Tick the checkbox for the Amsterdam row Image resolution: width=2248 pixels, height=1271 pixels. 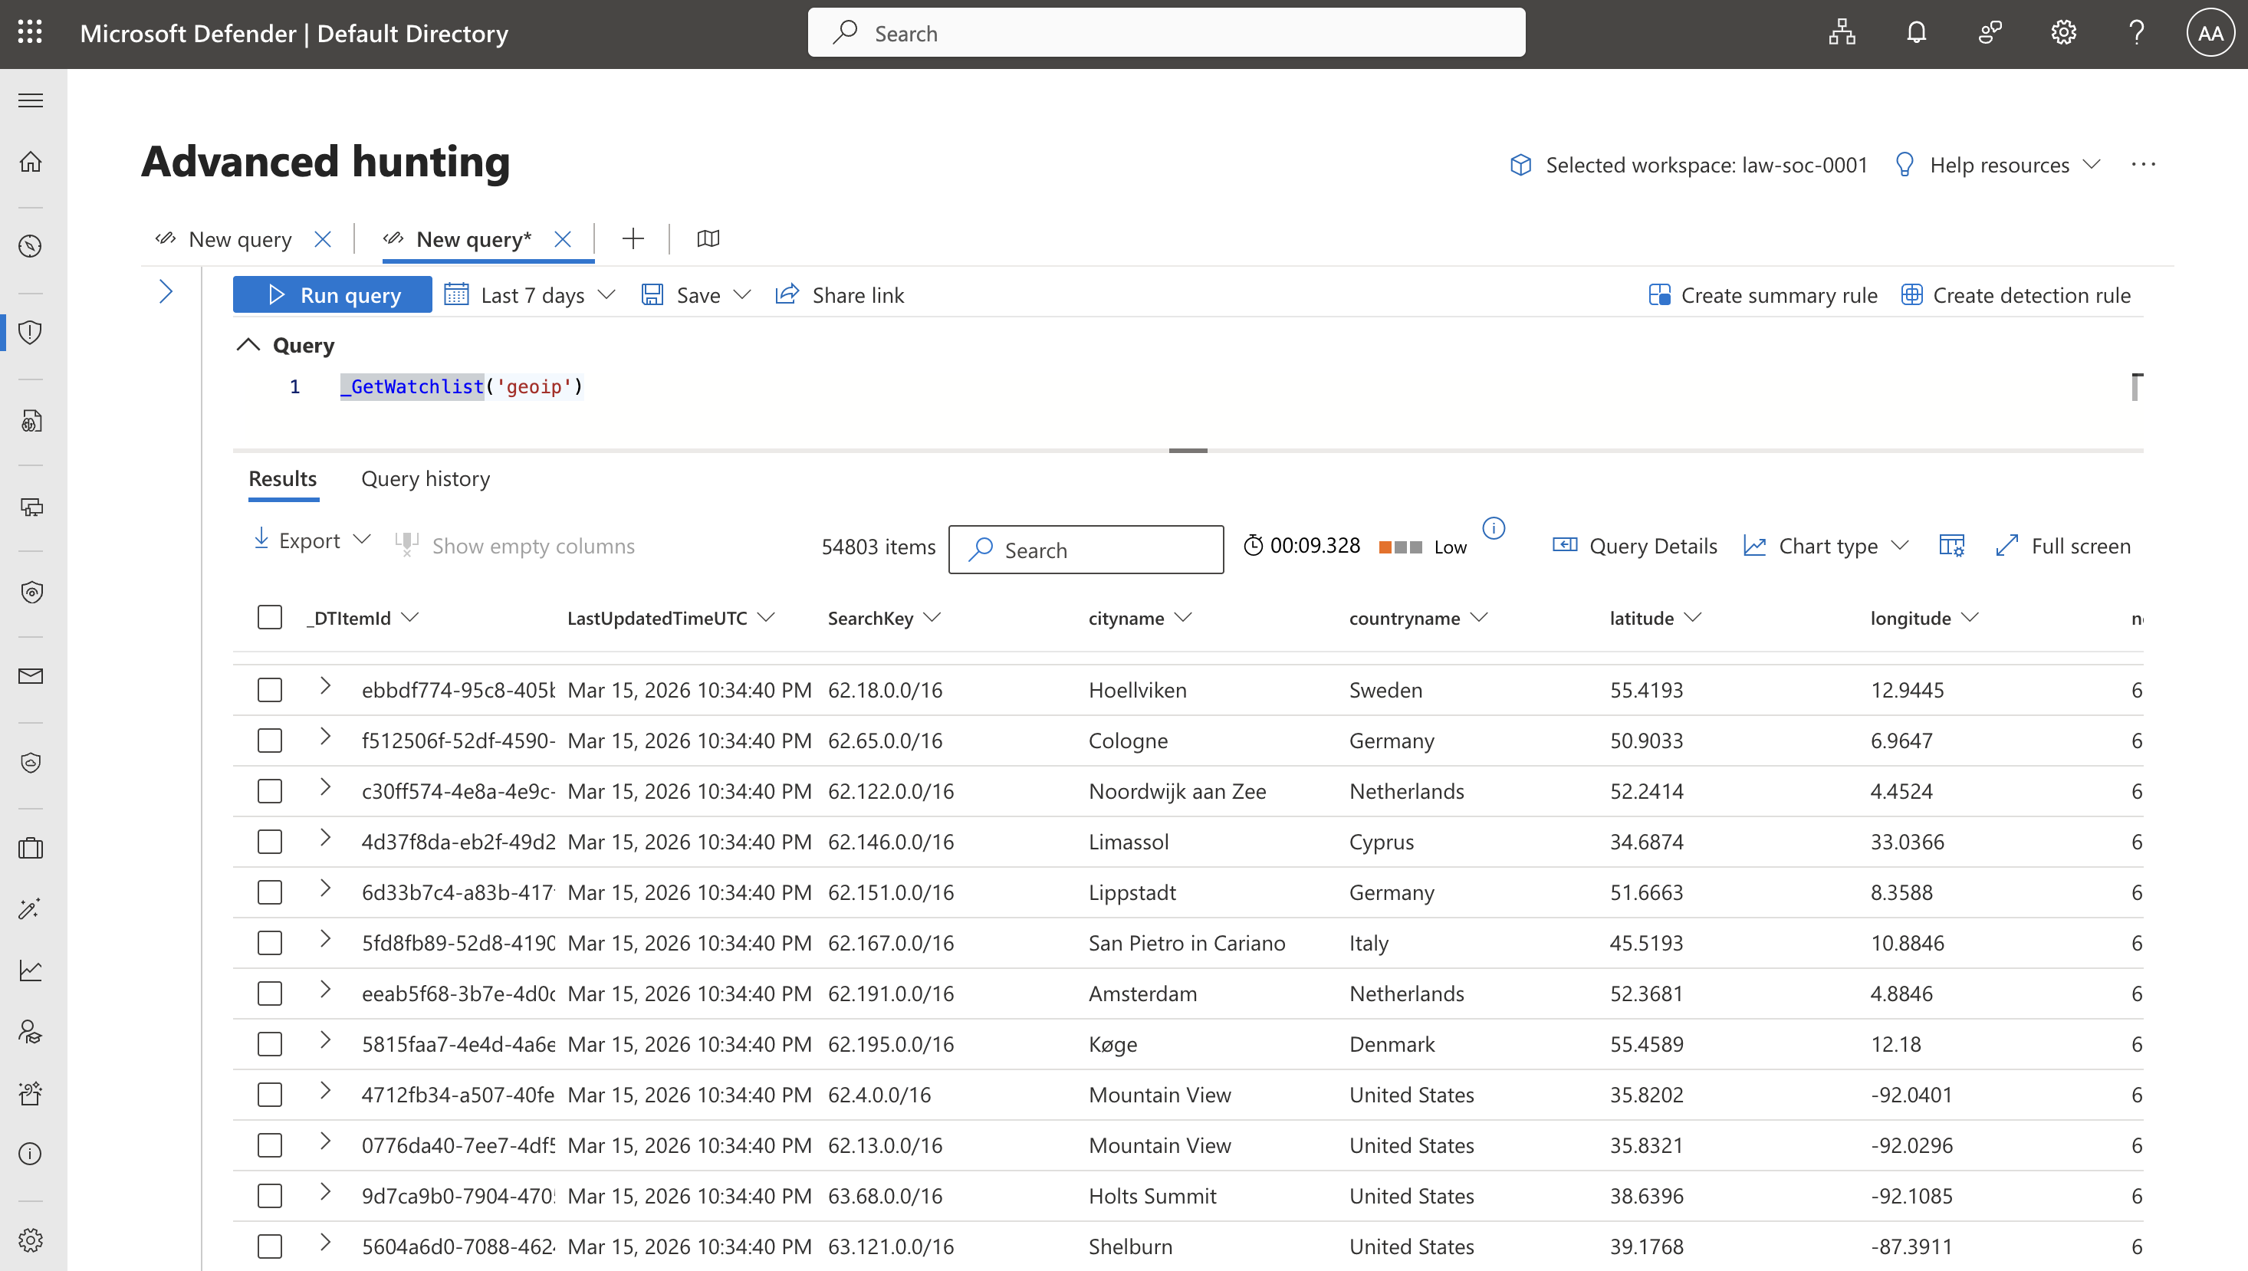pos(270,993)
